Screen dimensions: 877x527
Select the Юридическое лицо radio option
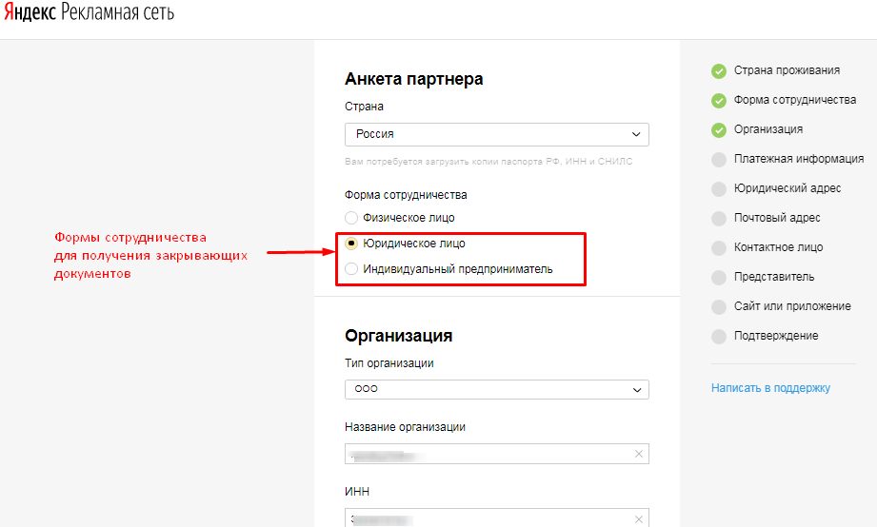[351, 244]
